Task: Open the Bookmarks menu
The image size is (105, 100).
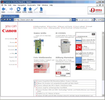Action: click(31, 5)
